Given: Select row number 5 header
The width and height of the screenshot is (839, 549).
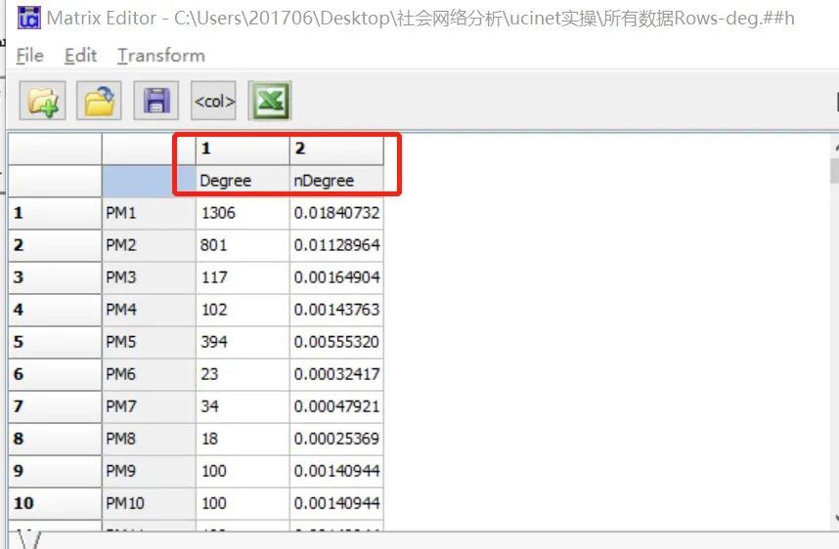Looking at the screenshot, I should point(55,342).
